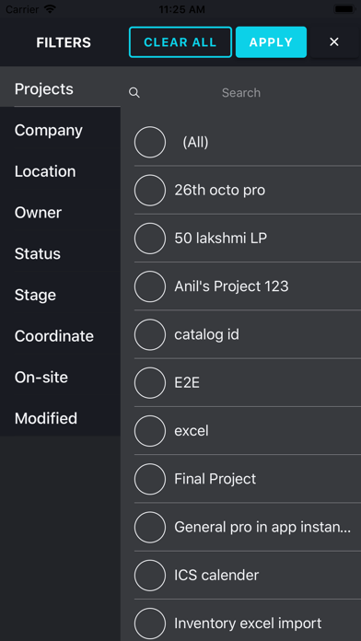Select Anil's Project 123 circle
Screen dimensions: 361x641
coord(150,286)
